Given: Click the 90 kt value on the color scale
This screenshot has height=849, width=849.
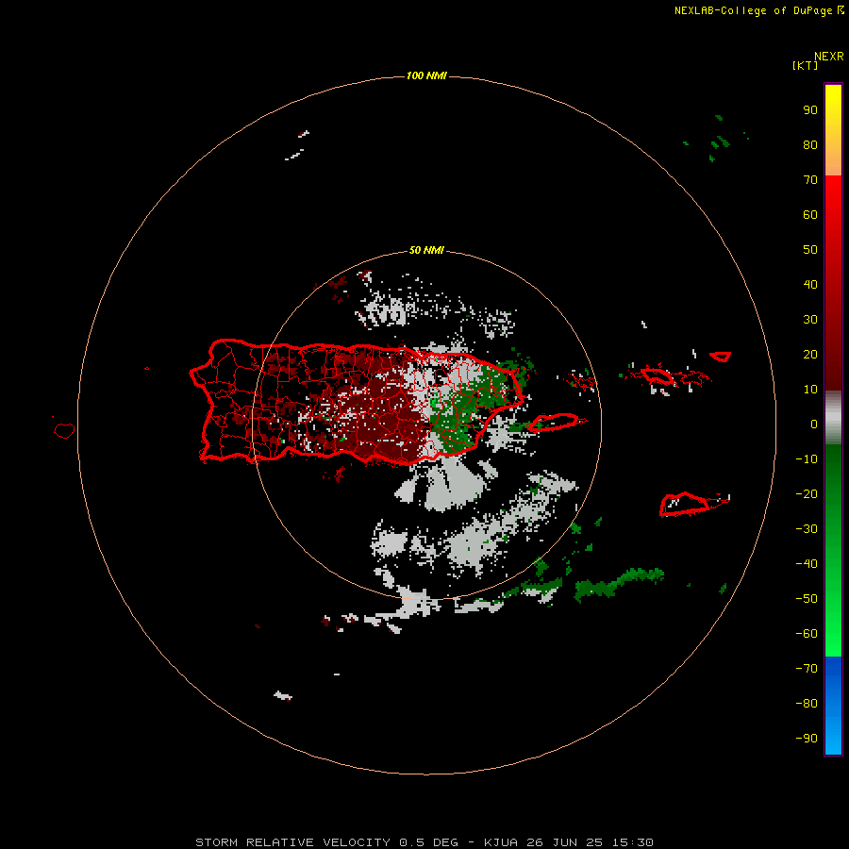Looking at the screenshot, I should (x=810, y=110).
